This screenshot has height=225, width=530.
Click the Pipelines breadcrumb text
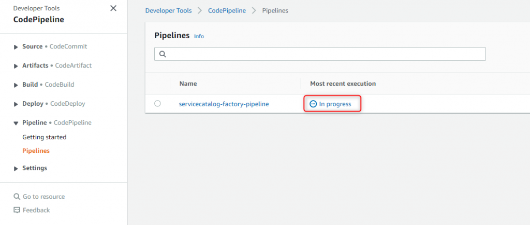pyautogui.click(x=275, y=10)
